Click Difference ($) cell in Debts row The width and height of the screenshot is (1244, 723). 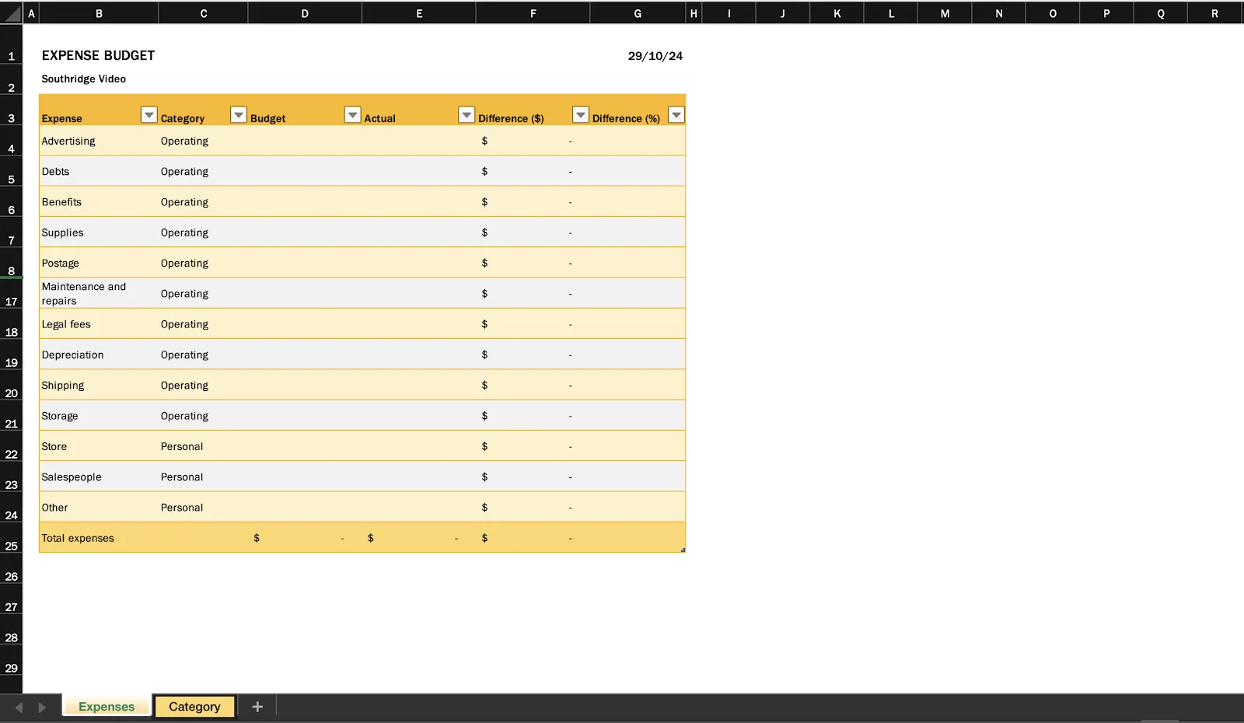[533, 171]
